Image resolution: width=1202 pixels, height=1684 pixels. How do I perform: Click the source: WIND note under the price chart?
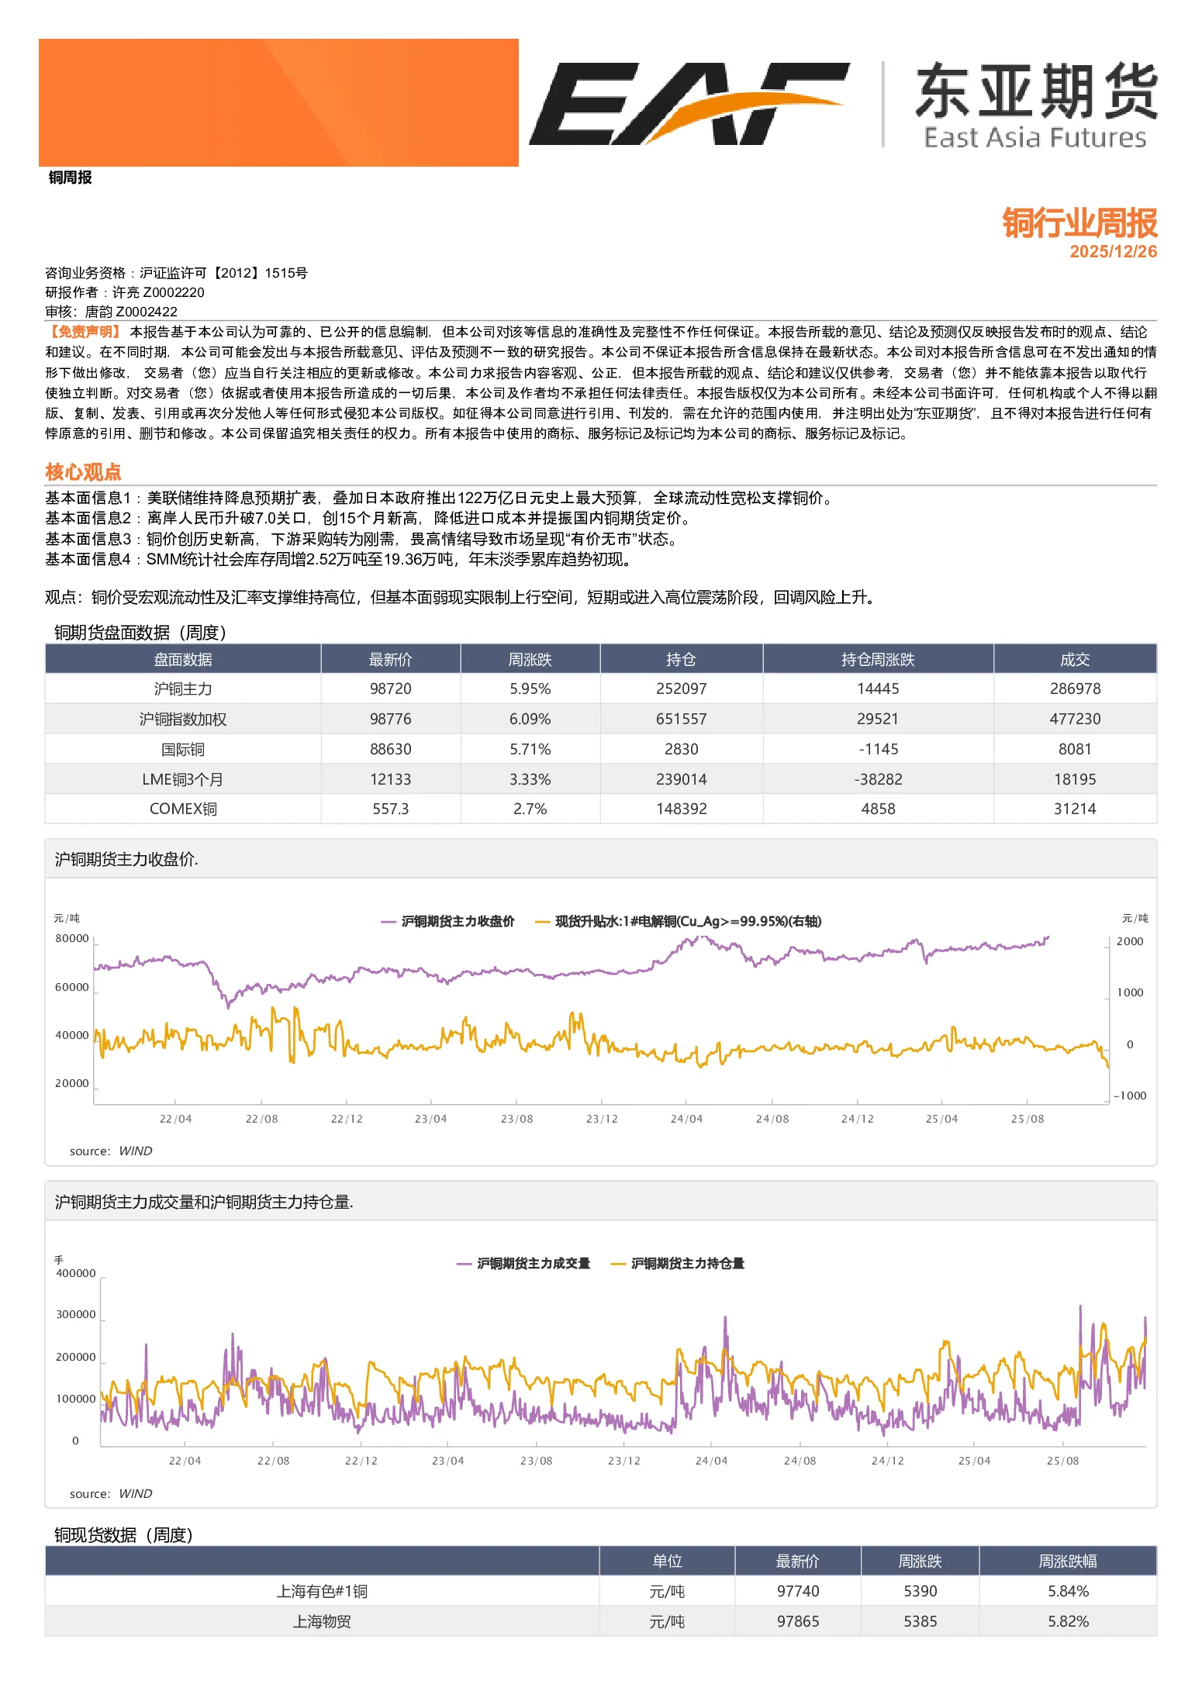click(x=111, y=1151)
